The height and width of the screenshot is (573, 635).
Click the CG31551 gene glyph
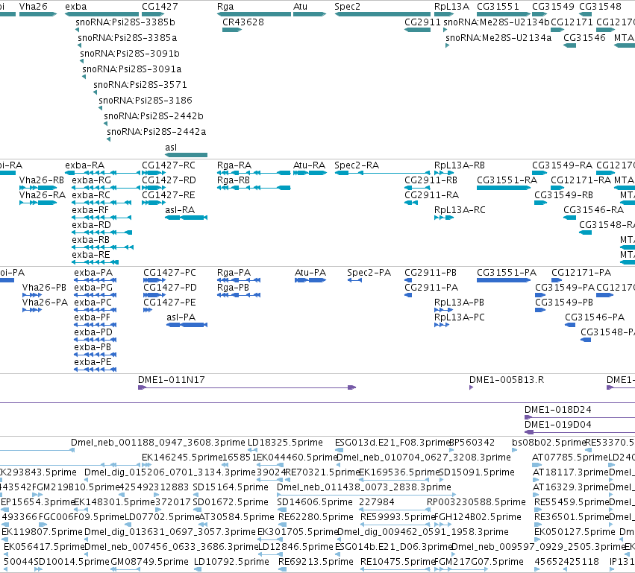504,14
